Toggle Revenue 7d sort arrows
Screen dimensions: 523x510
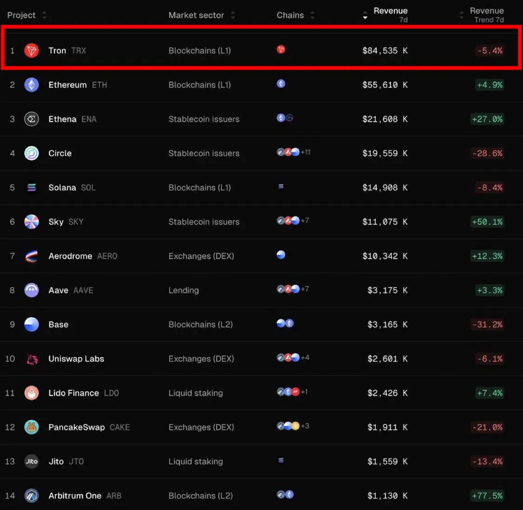[x=365, y=15]
